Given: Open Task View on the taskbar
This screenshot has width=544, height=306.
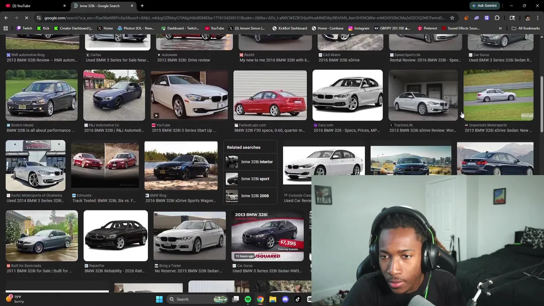Looking at the screenshot, I should [x=236, y=299].
